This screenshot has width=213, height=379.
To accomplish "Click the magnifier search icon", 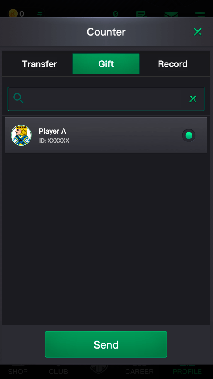I will pyautogui.click(x=18, y=98).
